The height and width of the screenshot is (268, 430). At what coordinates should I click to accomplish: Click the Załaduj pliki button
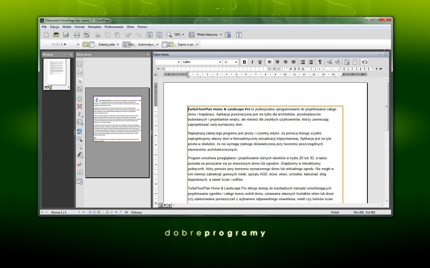[x=99, y=44]
